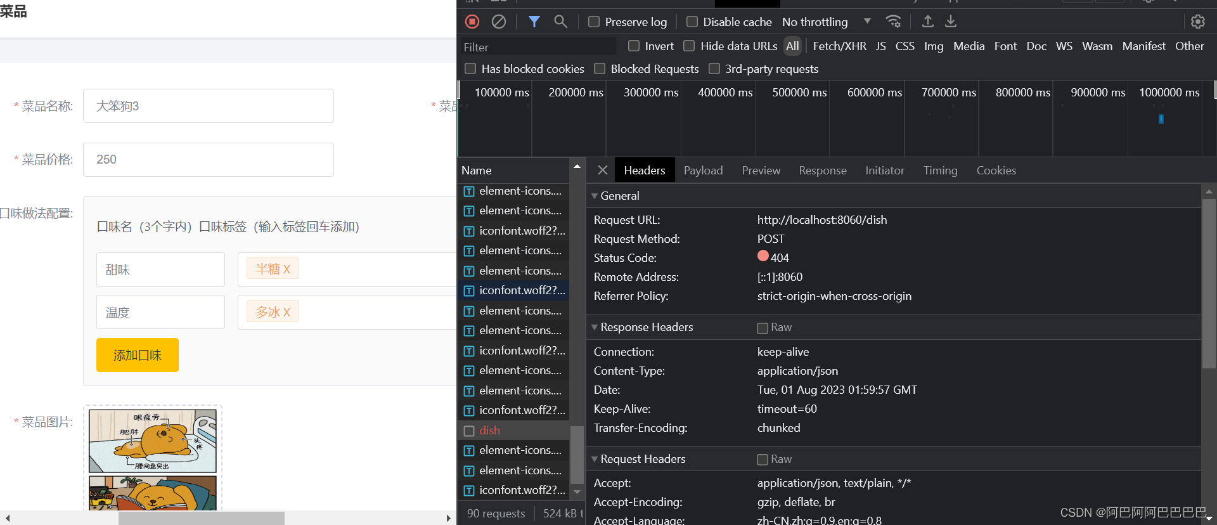
Task: Edit the 甜味 flavor name field
Action: point(160,269)
